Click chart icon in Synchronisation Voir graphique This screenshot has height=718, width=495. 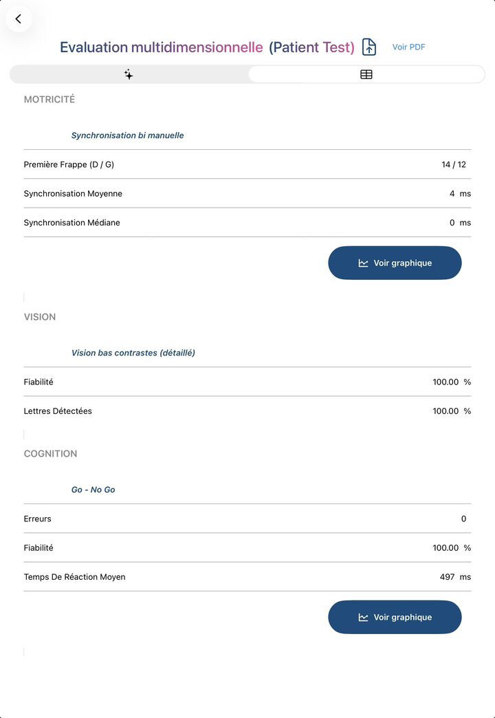pos(363,263)
